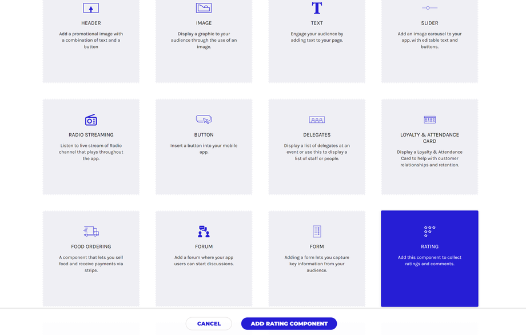Screen dimensions: 526x335
Task: Select the IMAGE card title
Action: pyautogui.click(x=204, y=23)
